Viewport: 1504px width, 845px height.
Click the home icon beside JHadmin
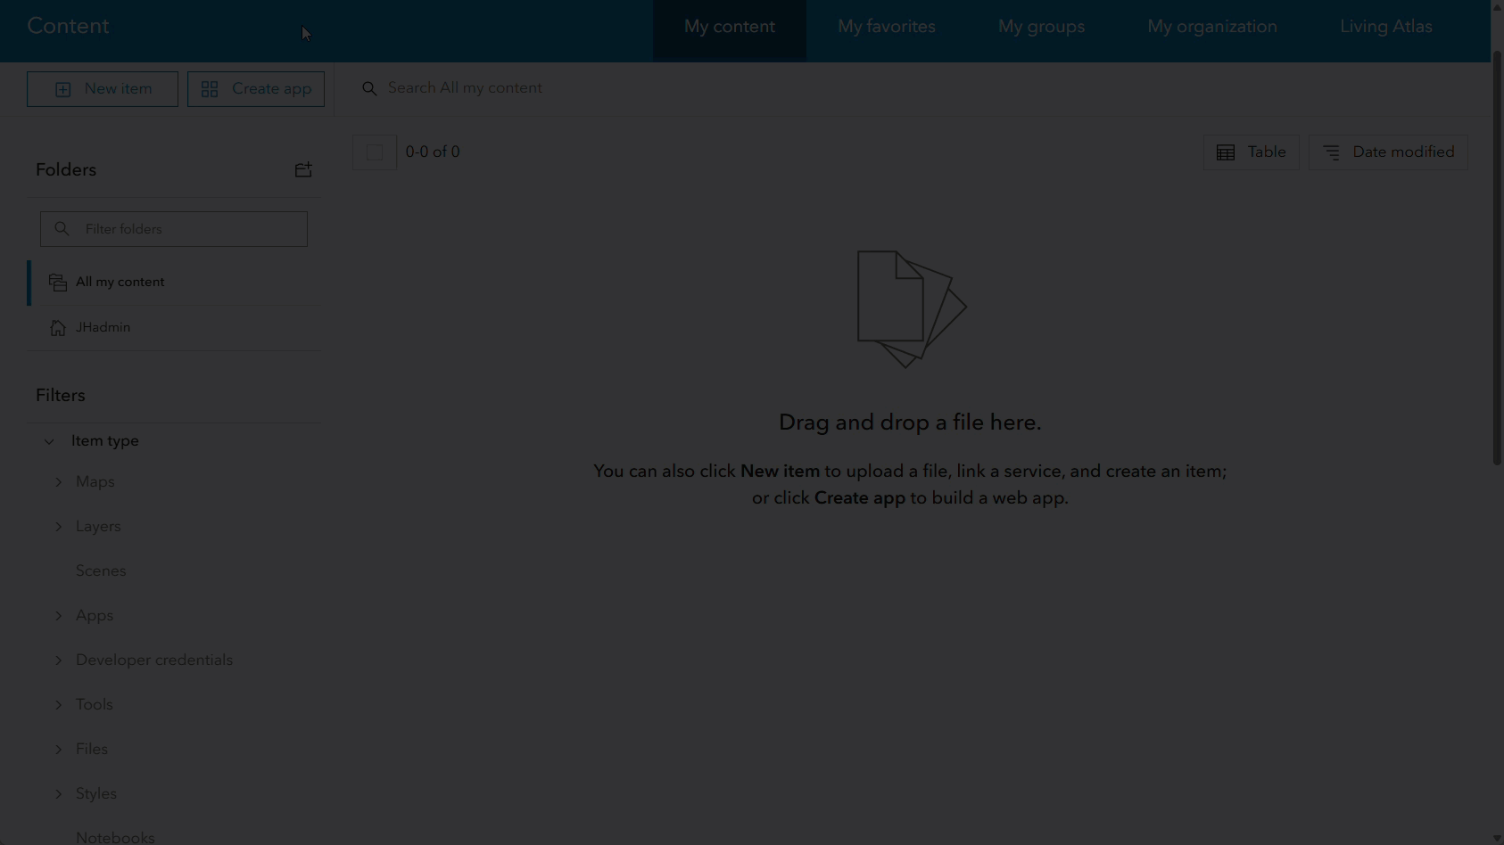(x=58, y=327)
